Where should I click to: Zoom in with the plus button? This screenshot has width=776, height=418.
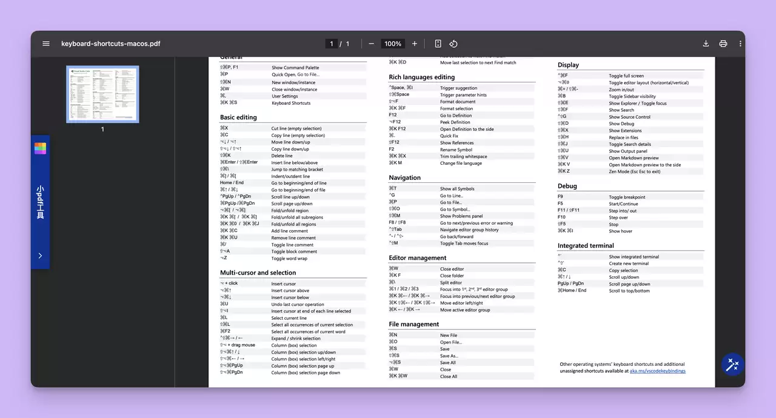pyautogui.click(x=415, y=44)
